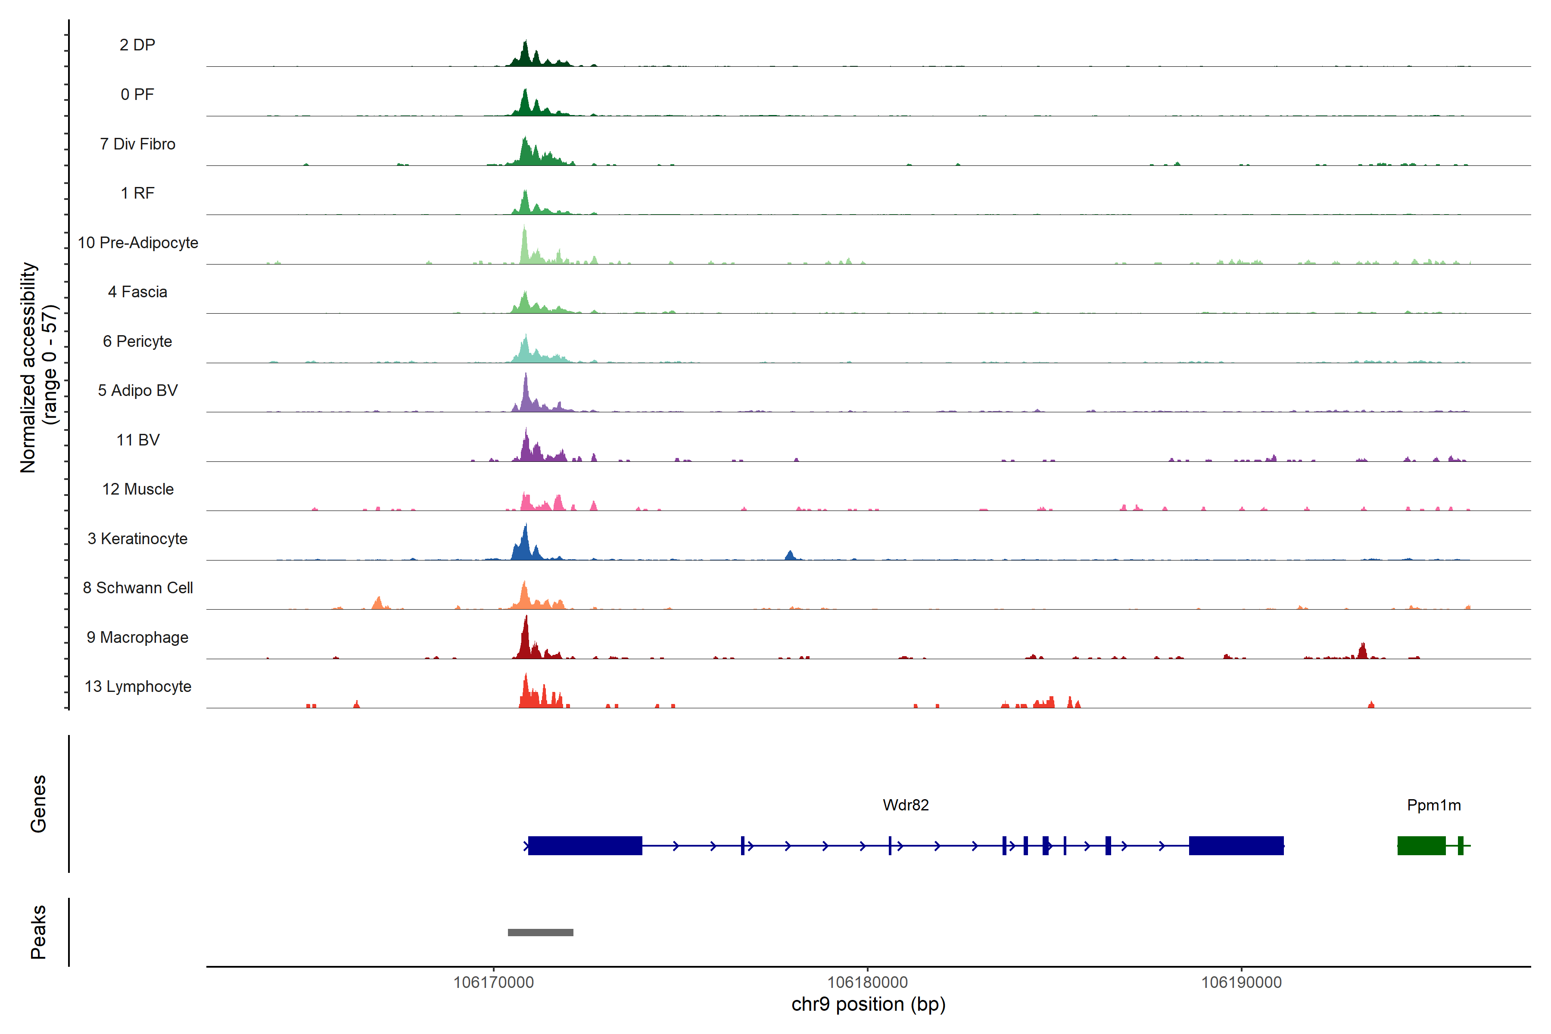Click the green Ppm1m gene block

(1421, 845)
